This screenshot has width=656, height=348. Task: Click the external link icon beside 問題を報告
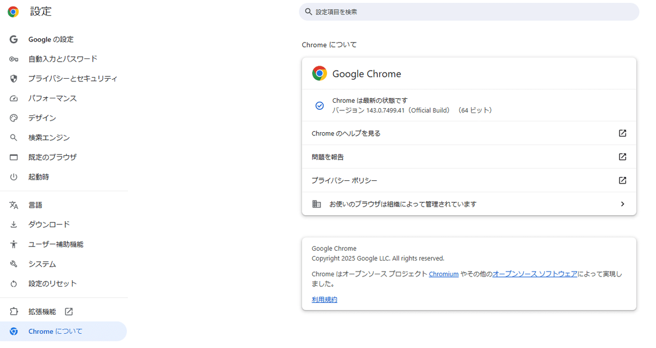[x=622, y=157]
